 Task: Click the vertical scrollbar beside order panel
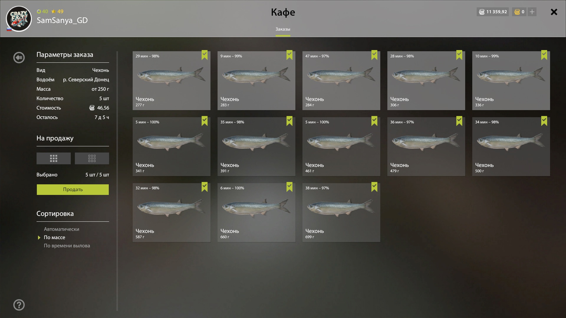(117, 181)
